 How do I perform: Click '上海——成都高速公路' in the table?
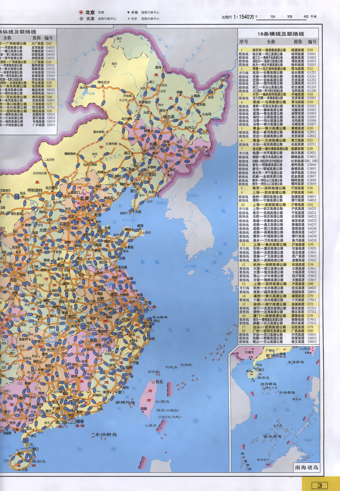click(x=269, y=205)
